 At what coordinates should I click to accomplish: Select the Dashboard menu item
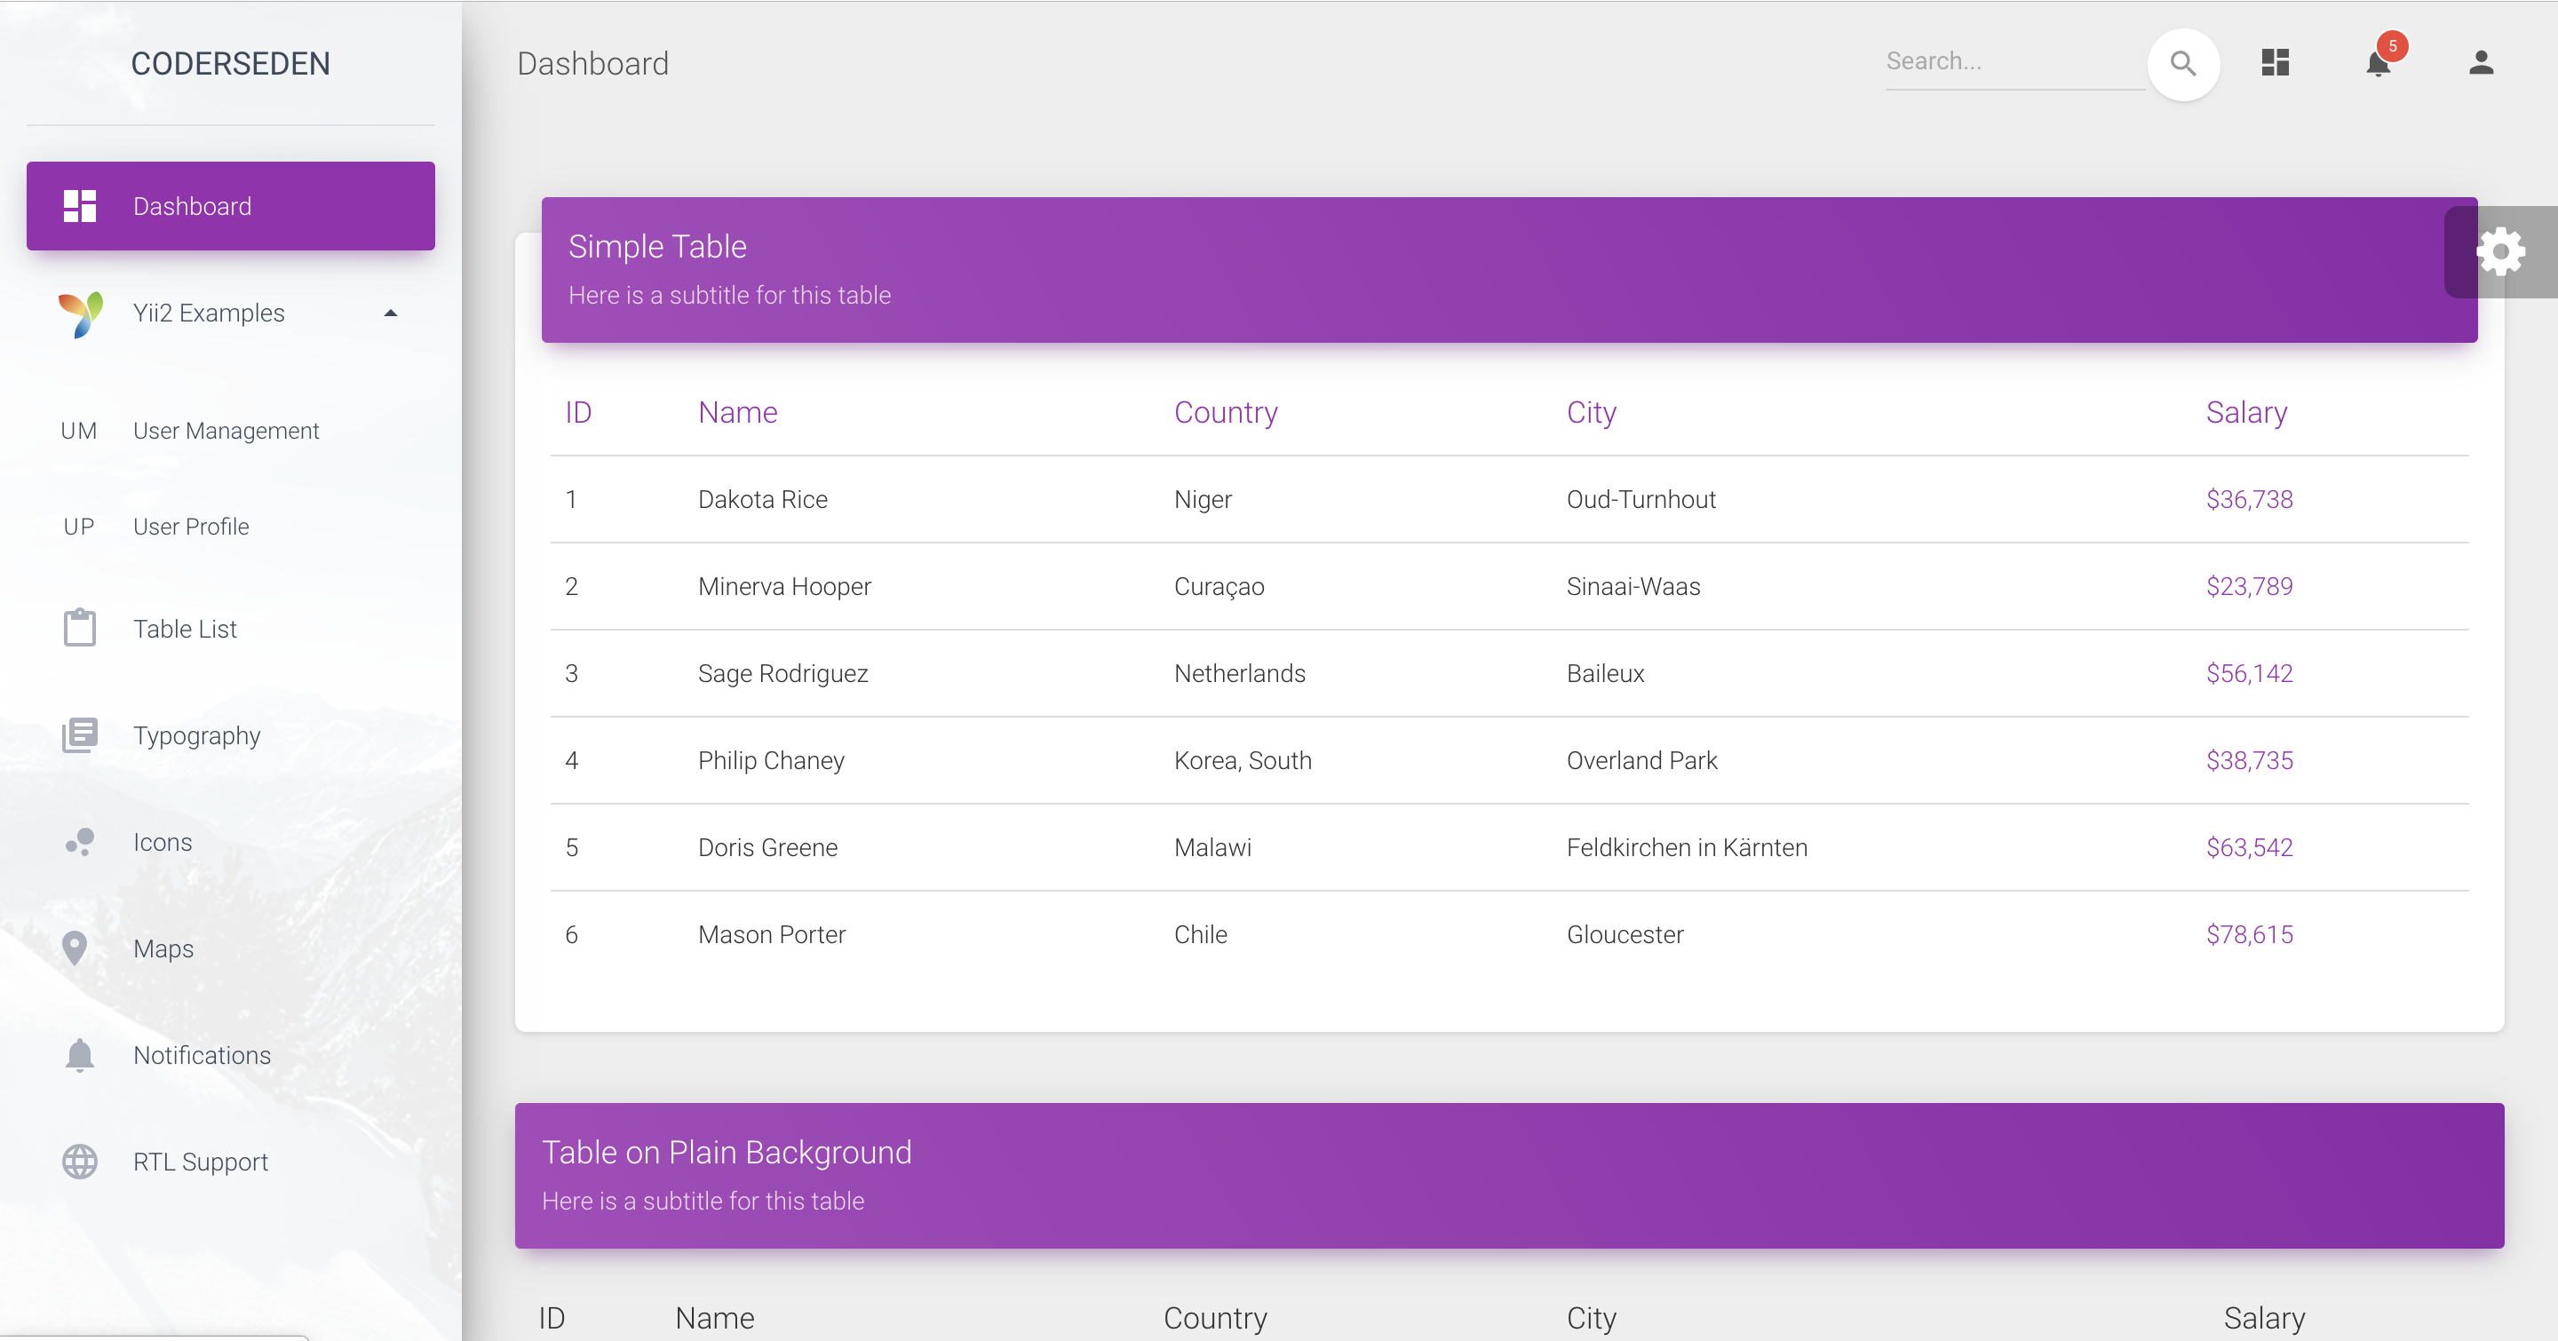(192, 205)
